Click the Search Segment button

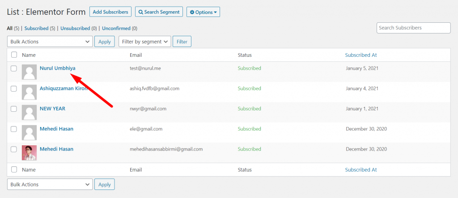tap(159, 12)
